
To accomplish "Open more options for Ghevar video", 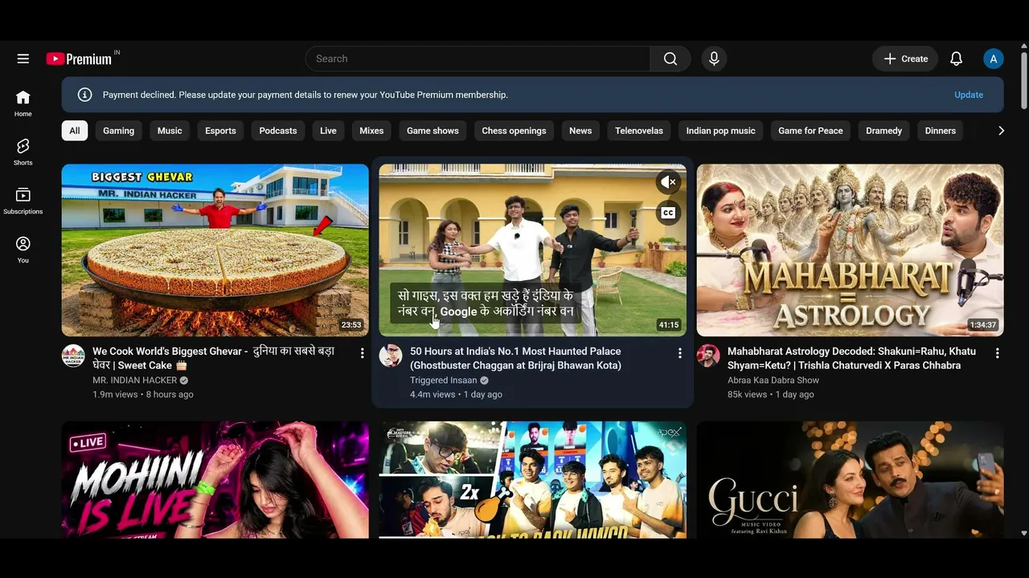I will pos(363,353).
